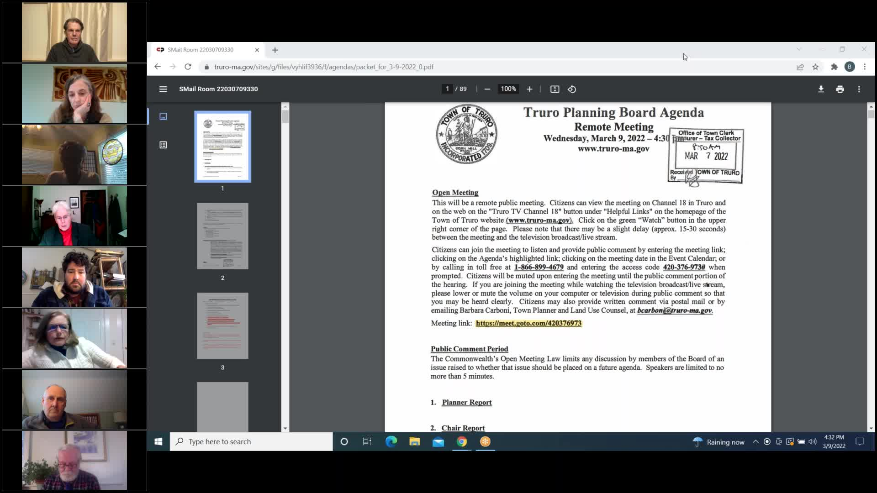Rotate the PDF counterclockwise

571,89
